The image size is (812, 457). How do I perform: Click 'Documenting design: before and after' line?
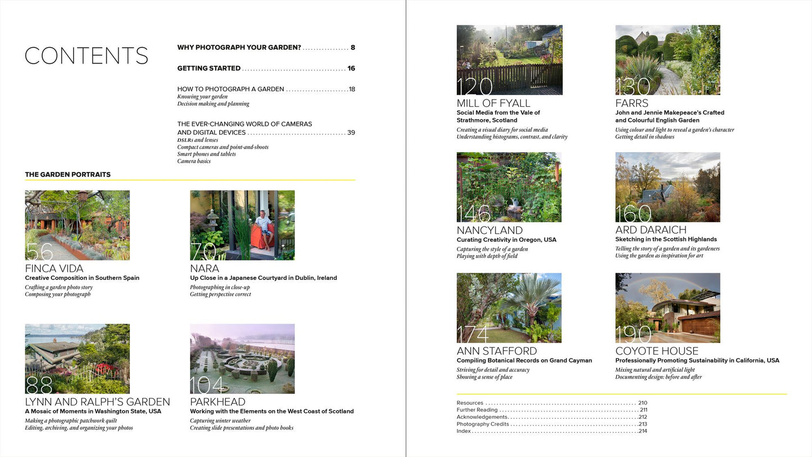pyautogui.click(x=659, y=377)
